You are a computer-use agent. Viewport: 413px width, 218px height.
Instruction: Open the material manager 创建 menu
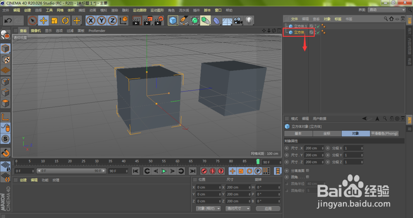(23, 180)
